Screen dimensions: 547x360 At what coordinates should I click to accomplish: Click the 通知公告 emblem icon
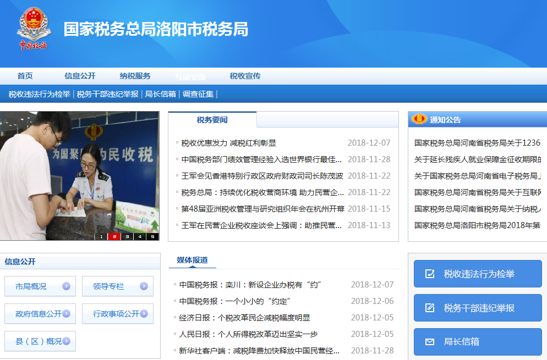[420, 119]
